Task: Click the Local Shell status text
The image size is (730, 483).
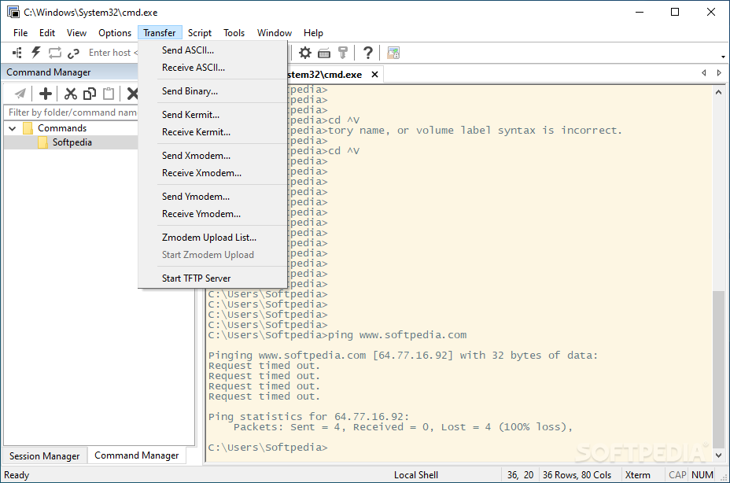Action: tap(416, 475)
